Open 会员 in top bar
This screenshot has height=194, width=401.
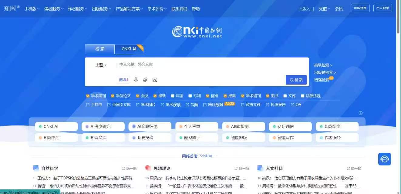pyautogui.click(x=339, y=9)
